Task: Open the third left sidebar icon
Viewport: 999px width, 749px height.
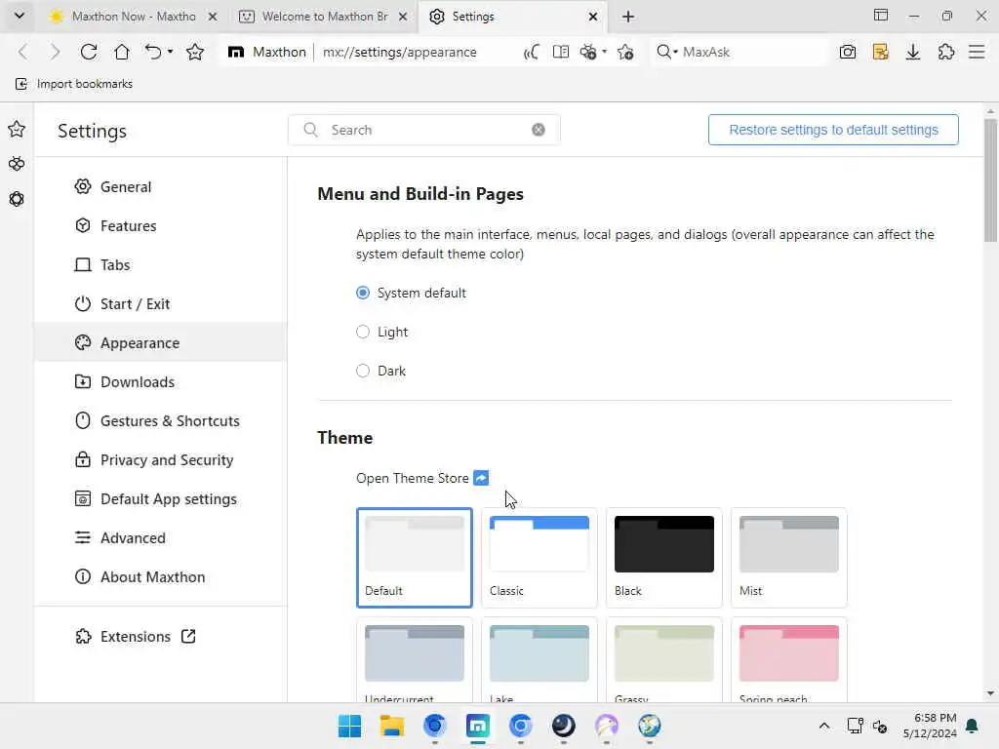Action: [17, 199]
